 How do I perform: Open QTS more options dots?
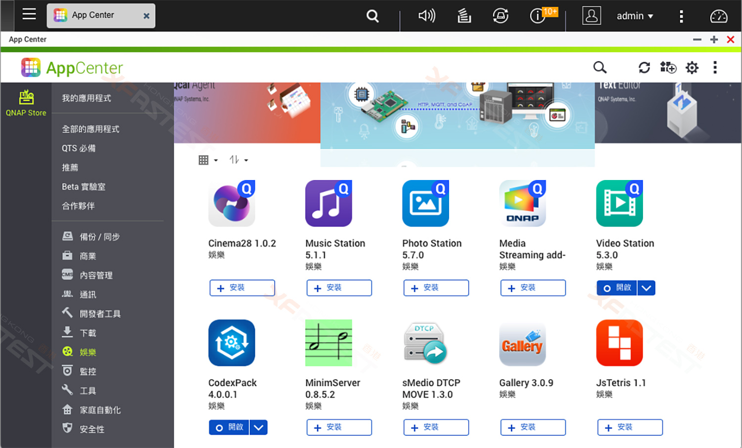coord(681,16)
